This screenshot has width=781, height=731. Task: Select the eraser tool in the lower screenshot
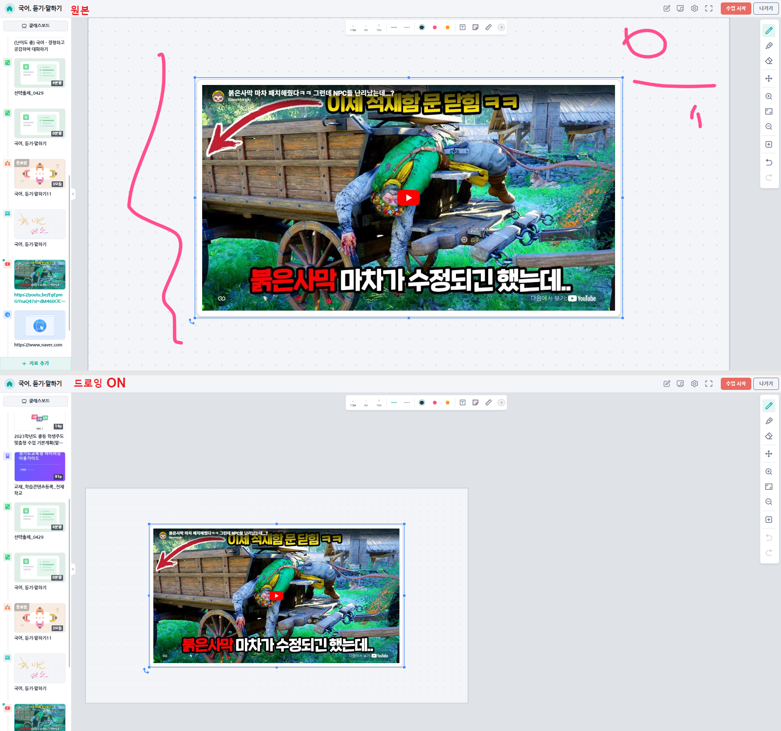(x=769, y=436)
